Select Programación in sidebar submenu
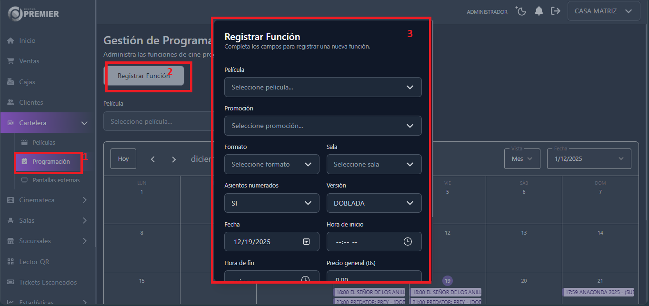The width and height of the screenshot is (649, 306). pos(50,162)
